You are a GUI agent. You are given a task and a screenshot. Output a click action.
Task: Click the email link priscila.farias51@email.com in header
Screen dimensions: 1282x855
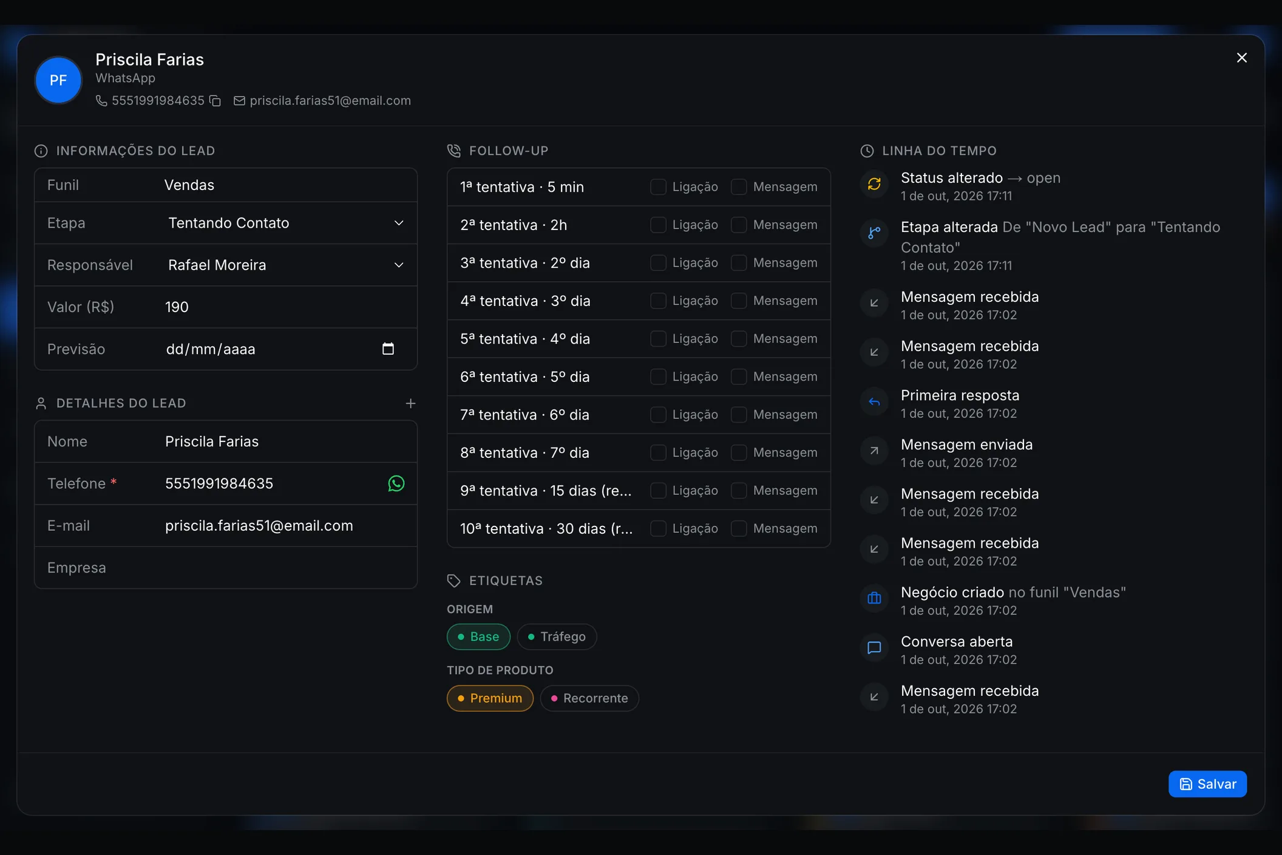click(330, 101)
